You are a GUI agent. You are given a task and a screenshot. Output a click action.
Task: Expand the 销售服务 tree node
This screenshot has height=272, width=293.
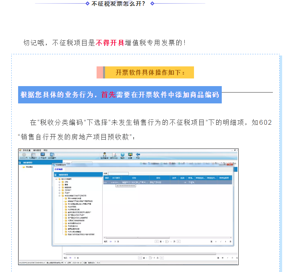(x=60, y=188)
